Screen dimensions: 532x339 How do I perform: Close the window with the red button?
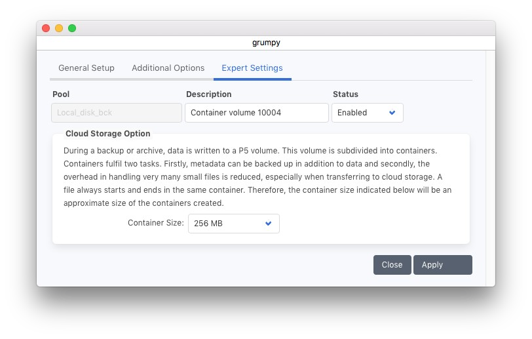[x=46, y=28]
